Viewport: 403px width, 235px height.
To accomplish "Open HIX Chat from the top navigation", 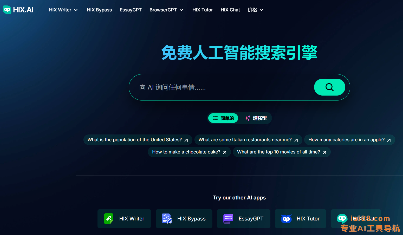I will (230, 10).
